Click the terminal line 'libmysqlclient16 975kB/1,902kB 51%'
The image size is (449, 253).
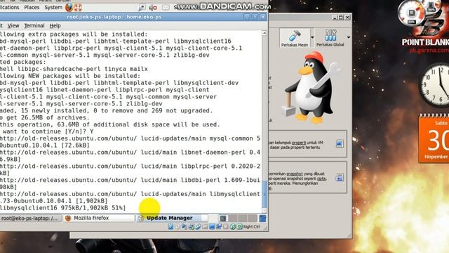[x=62, y=208]
